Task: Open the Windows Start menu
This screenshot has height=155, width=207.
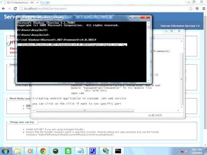Action: [5, 151]
